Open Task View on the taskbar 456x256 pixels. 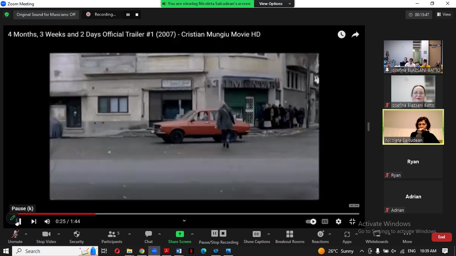tap(104, 251)
